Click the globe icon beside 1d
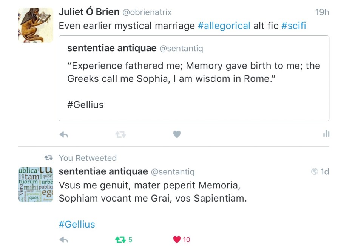The height and width of the screenshot is (246, 355). coord(314,172)
